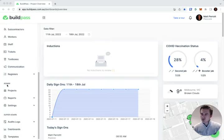The width and height of the screenshot is (224, 140).
Task: Open the notifications bell
Action: [190, 18]
